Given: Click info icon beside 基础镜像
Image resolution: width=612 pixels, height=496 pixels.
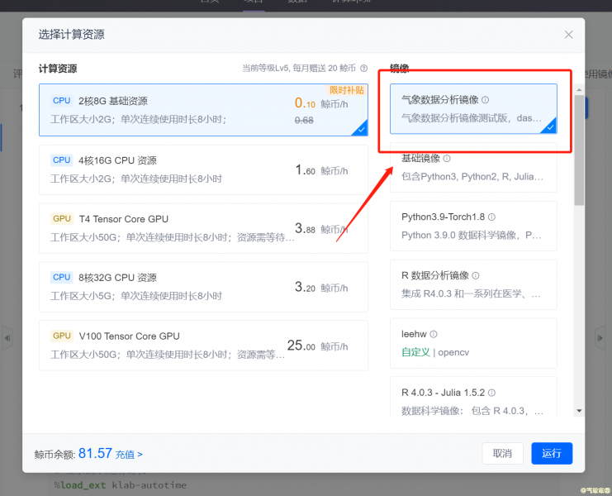Looking at the screenshot, I should pos(447,158).
